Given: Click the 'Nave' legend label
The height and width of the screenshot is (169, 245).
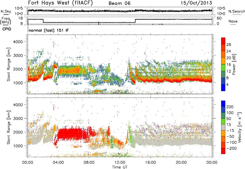Looking at the screenshot, I should point(233,21).
